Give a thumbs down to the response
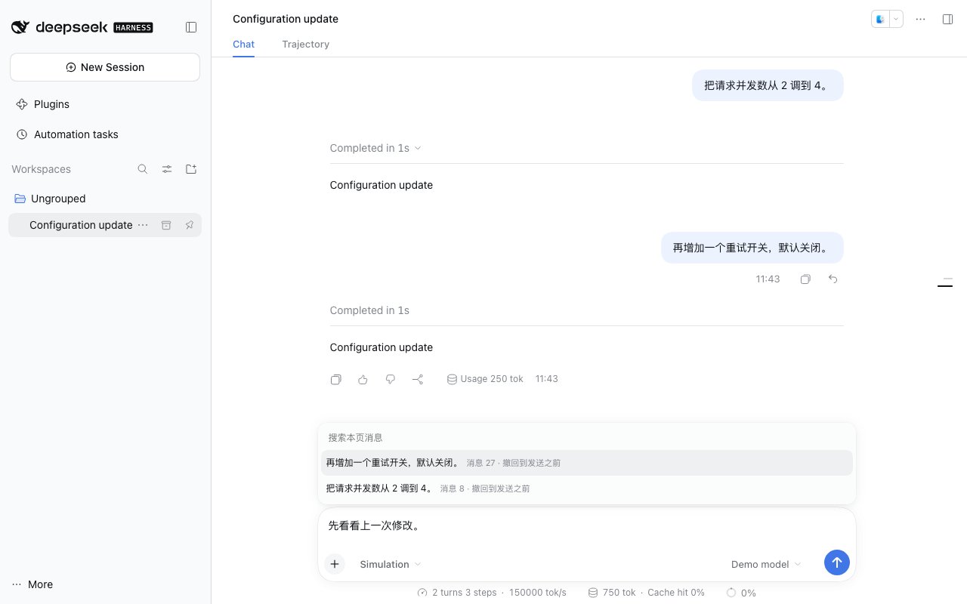The image size is (967, 604). (x=391, y=379)
